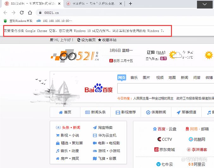Open the 新闻头条 navigation item
Viewport: 214px width, 168px height.
pos(95,112)
